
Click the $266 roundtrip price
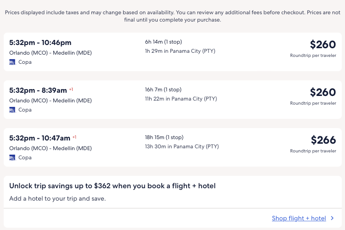coord(323,140)
